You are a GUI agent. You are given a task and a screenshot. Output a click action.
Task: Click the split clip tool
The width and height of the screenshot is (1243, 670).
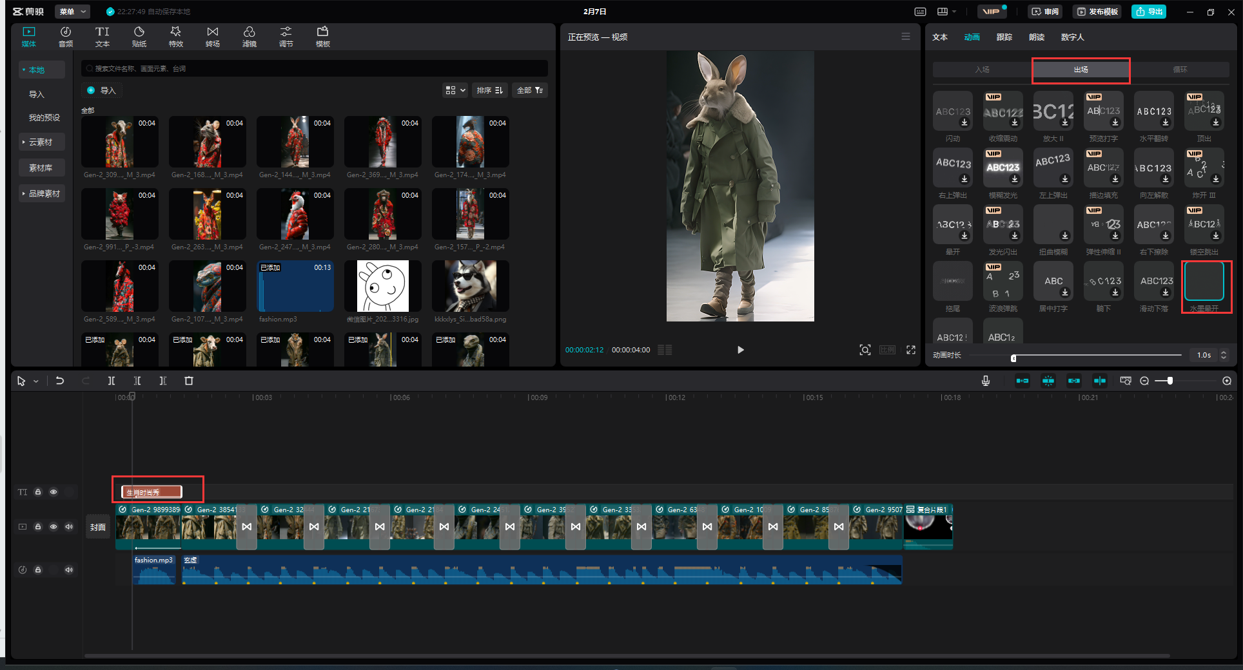point(112,381)
